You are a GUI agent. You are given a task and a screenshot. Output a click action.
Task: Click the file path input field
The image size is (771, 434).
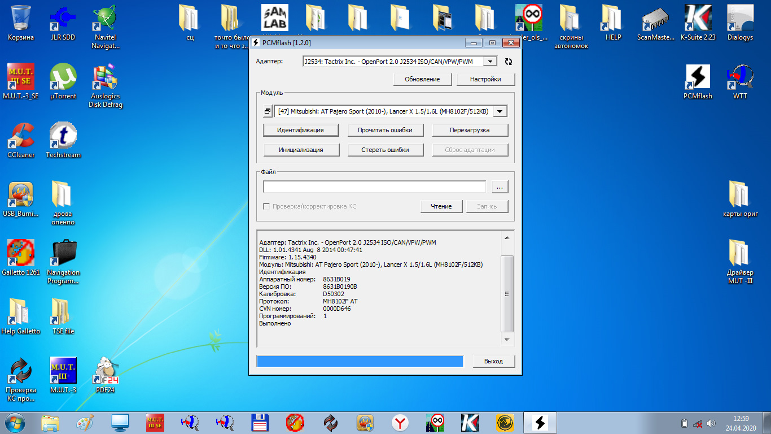374,187
